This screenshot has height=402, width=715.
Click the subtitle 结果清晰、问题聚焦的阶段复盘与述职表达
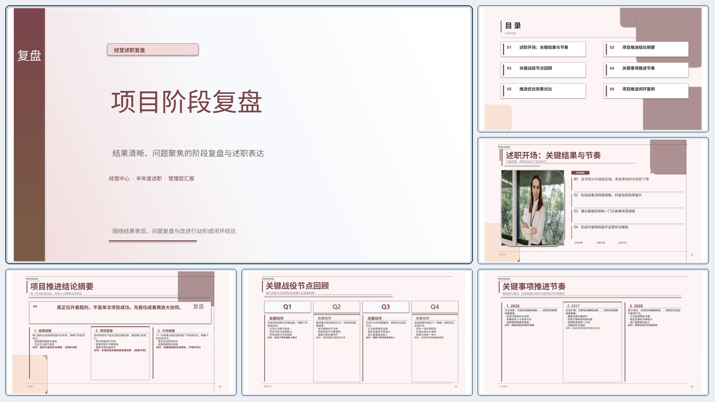pyautogui.click(x=188, y=153)
